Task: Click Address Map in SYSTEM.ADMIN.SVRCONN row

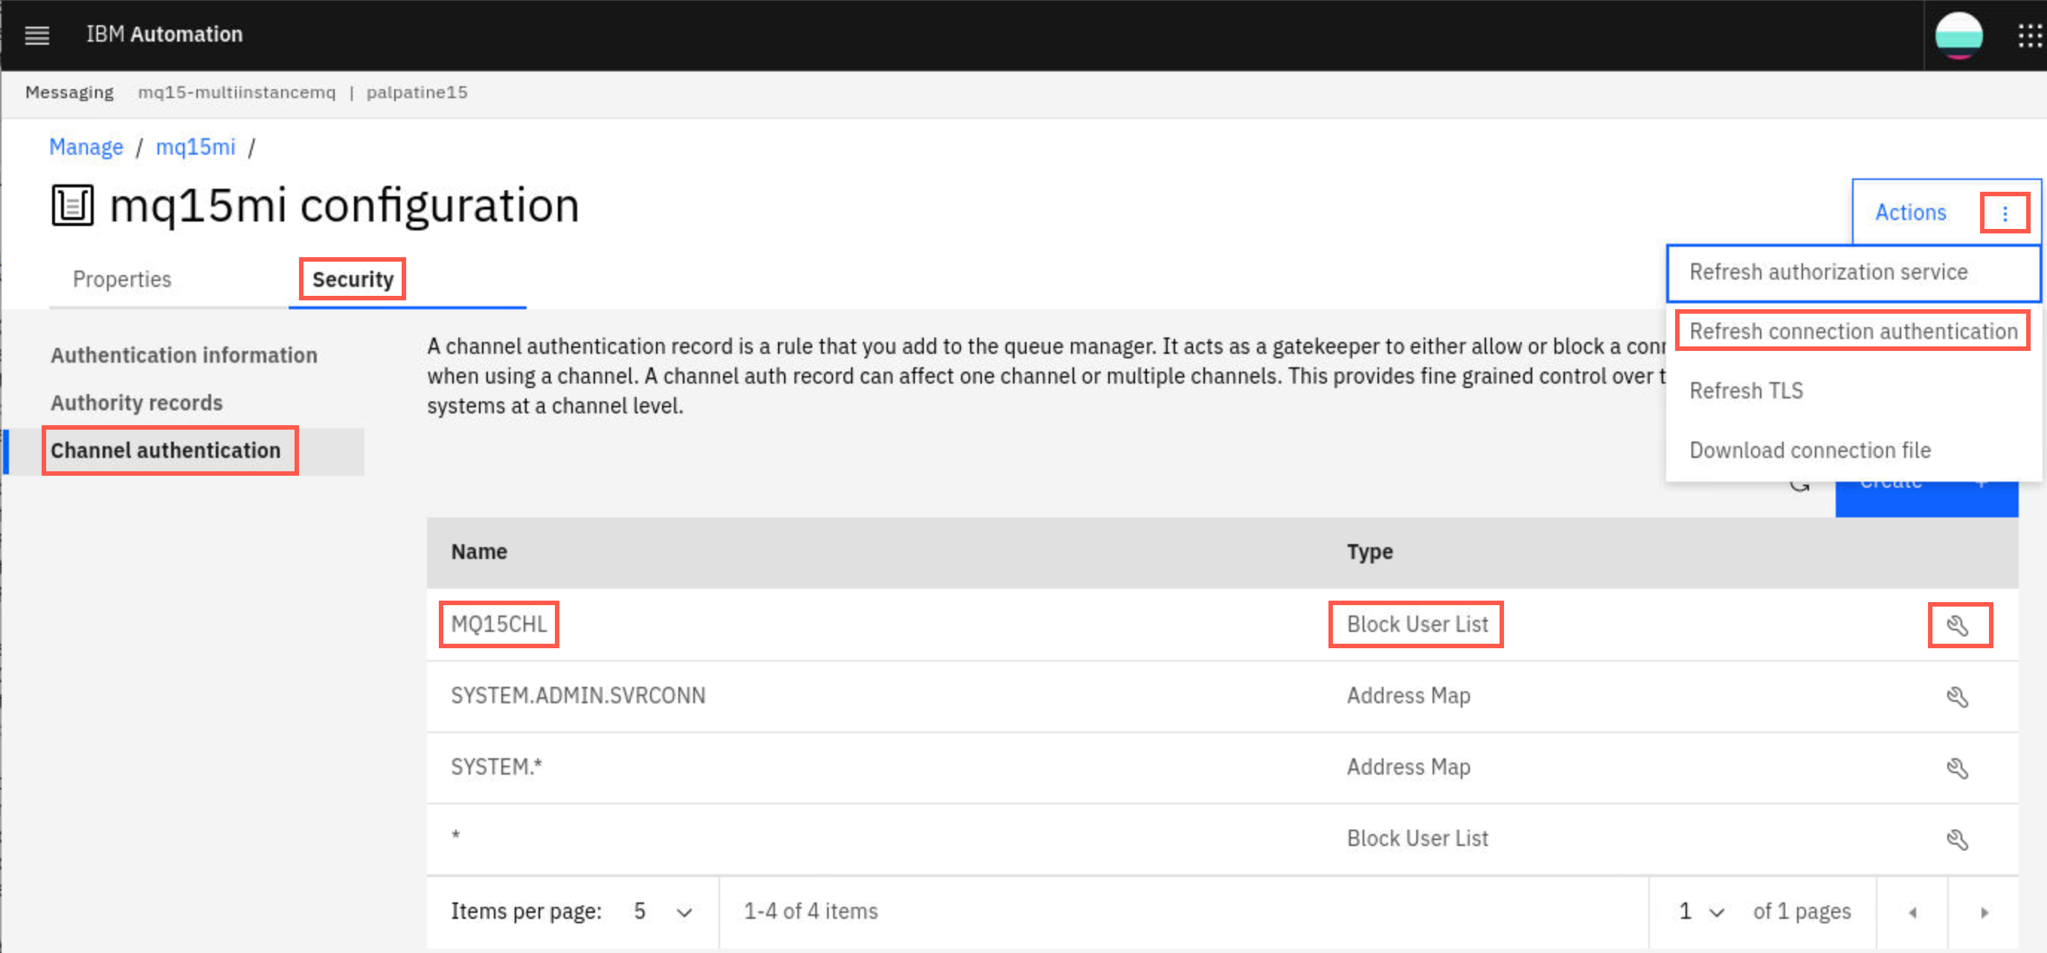Action: tap(1408, 696)
